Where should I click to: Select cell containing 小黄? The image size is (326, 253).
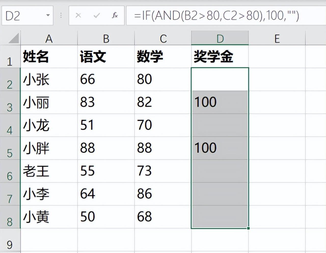point(49,217)
